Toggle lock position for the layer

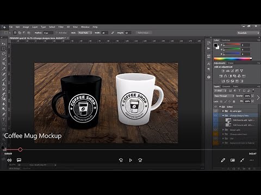pyautogui.click(x=229, y=101)
